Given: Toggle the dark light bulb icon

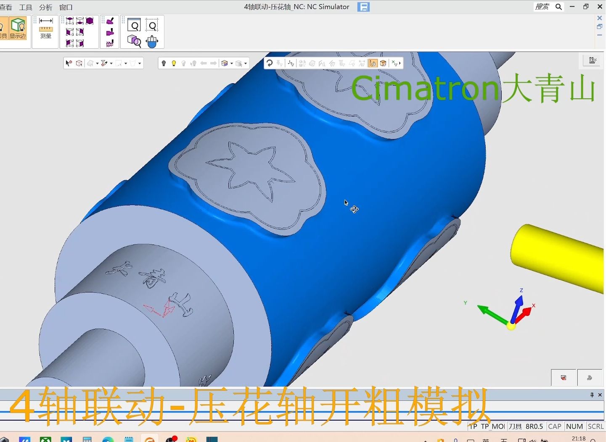Looking at the screenshot, I should (x=164, y=63).
